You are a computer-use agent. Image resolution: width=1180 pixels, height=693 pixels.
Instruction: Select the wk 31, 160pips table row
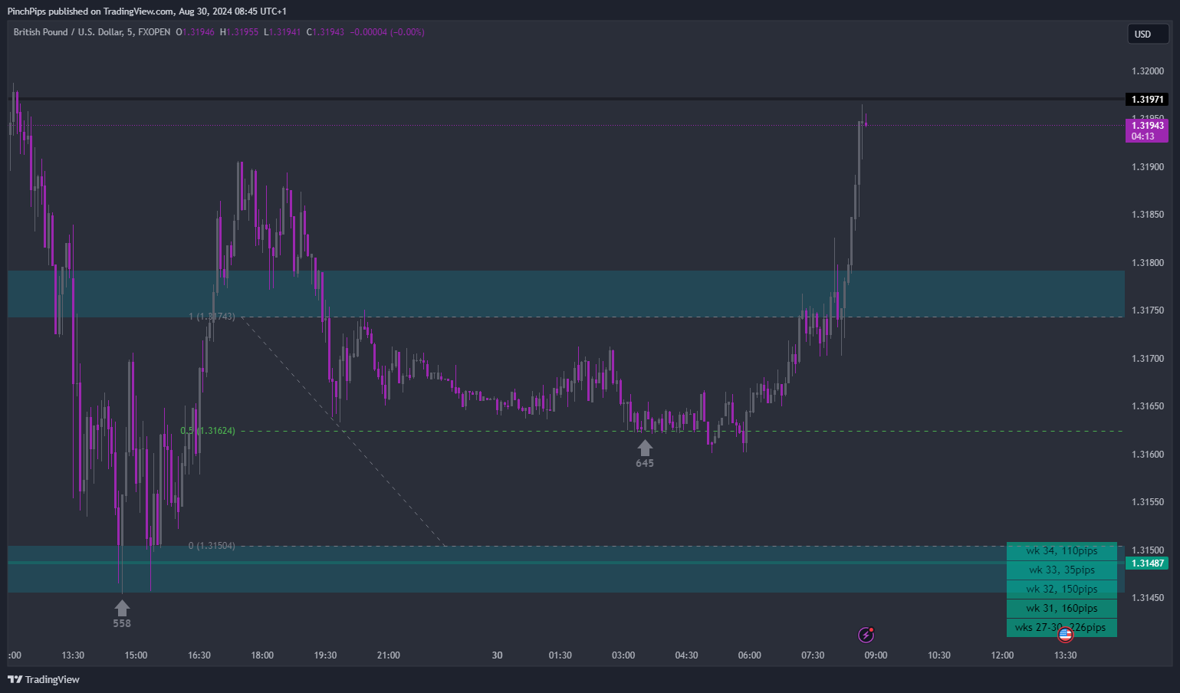click(1062, 609)
